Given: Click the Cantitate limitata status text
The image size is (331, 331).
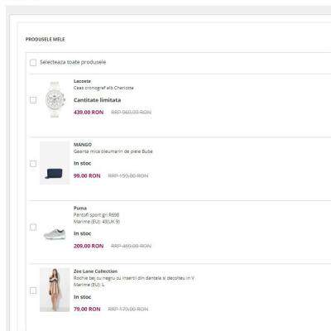Looking at the screenshot, I should 97,100.
